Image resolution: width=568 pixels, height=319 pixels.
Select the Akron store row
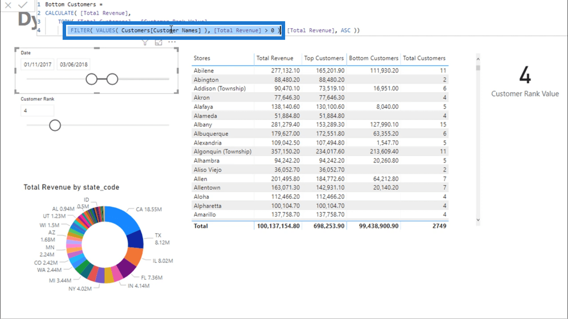click(319, 97)
